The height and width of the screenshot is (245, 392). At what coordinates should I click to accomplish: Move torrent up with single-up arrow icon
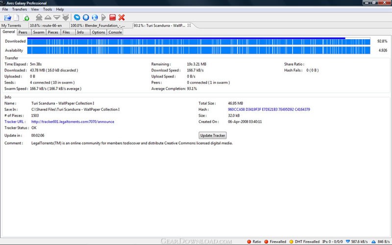point(48,18)
